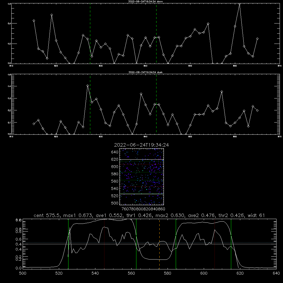This screenshot has height=283, width=283.
Task: Click the 'cent 575.5' statistics line
Action: pyautogui.click(x=149, y=215)
